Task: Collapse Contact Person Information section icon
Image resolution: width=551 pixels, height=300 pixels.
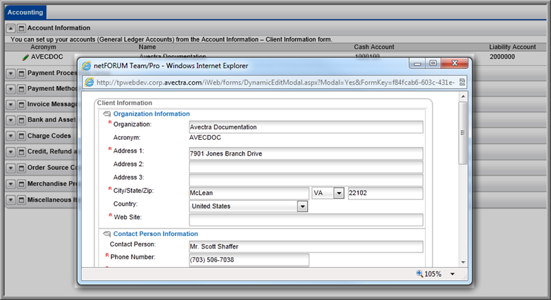Action: pyautogui.click(x=107, y=234)
